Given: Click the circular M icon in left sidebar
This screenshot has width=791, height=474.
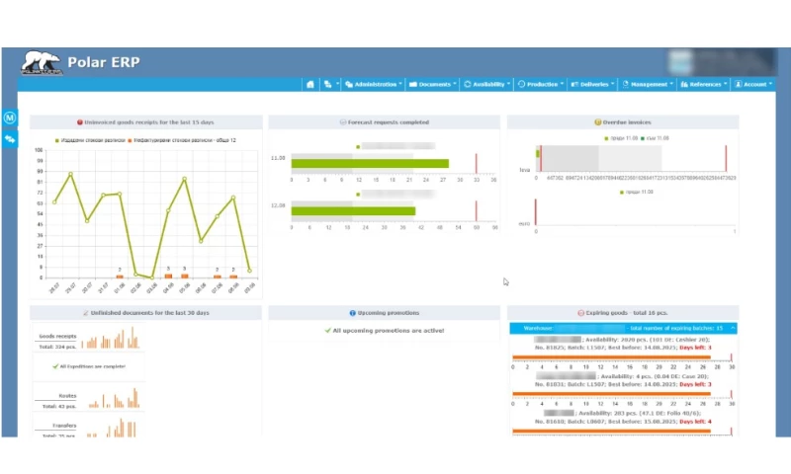Looking at the screenshot, I should (x=10, y=118).
